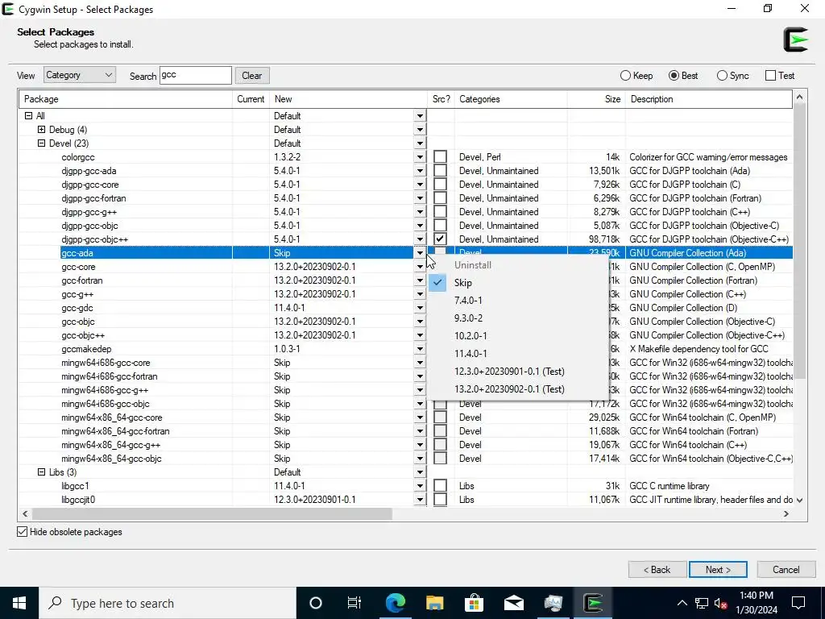The width and height of the screenshot is (825, 619).
Task: Open version dropdown for gcc-core
Action: click(x=420, y=267)
